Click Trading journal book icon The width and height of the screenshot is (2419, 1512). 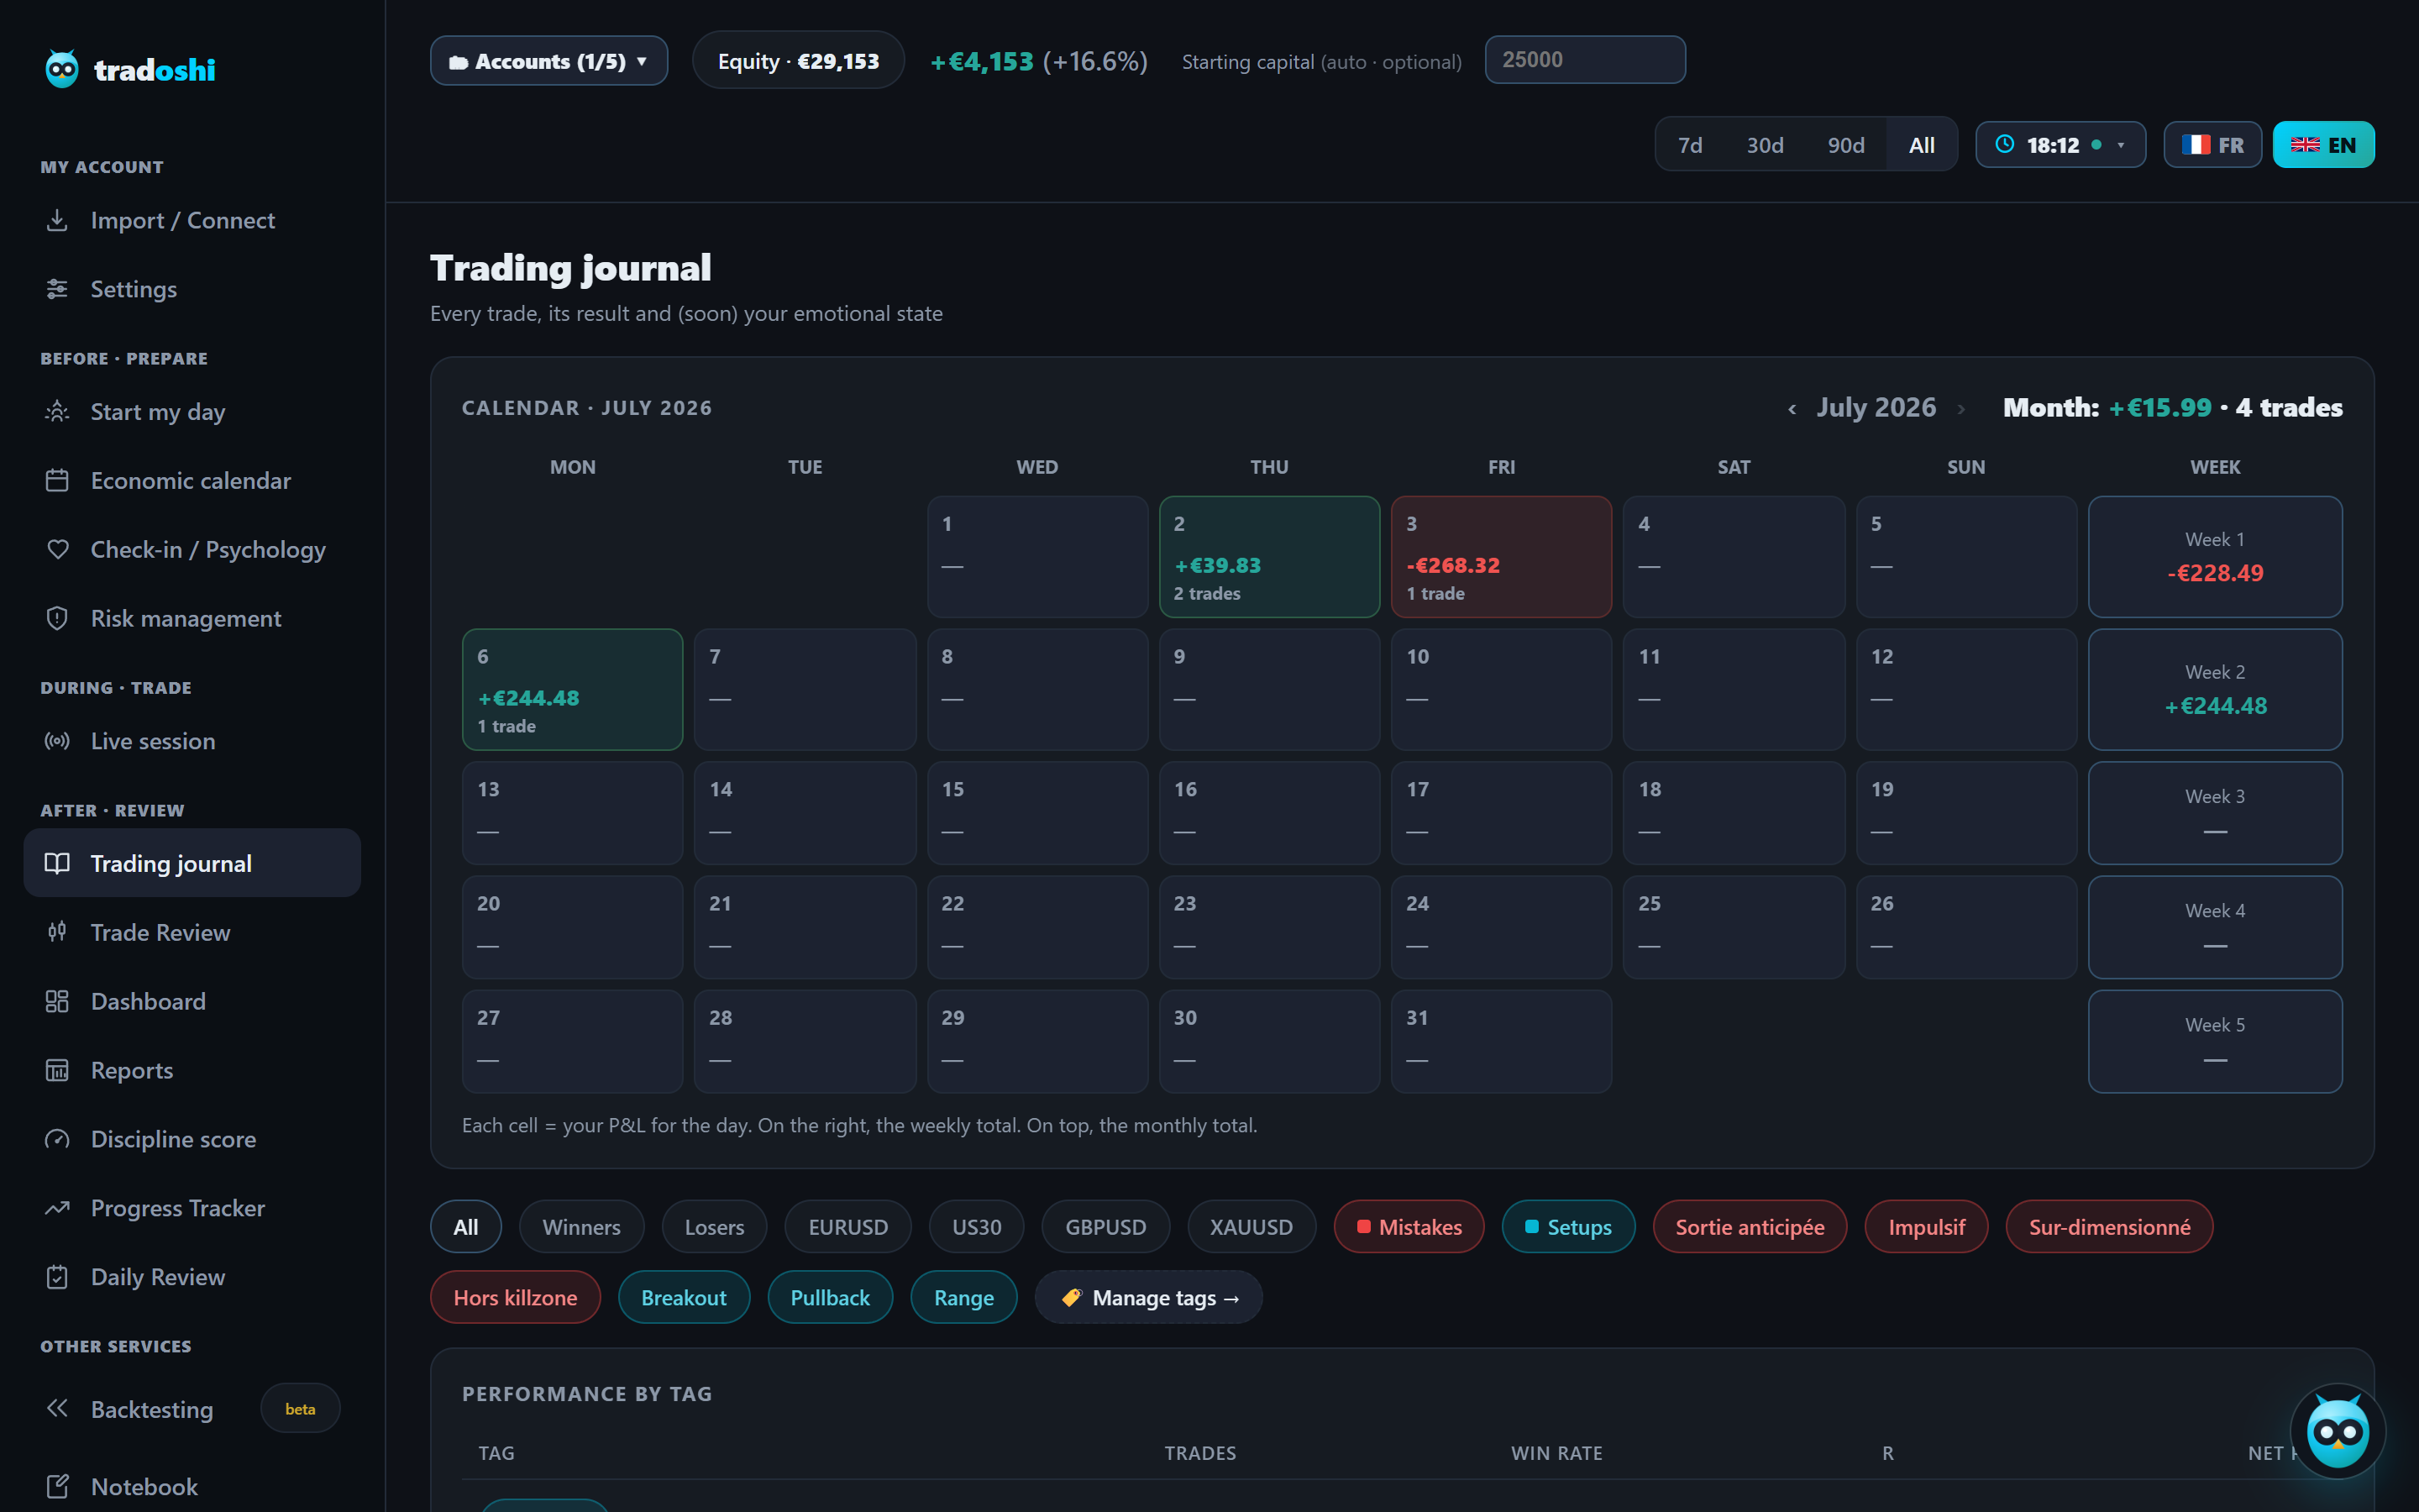click(x=57, y=863)
